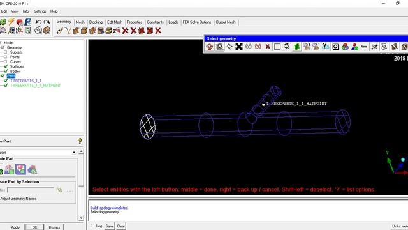Click the Create/Modify Surface tool
The width and height of the screenshot is (408, 230).
(x=76, y=31)
